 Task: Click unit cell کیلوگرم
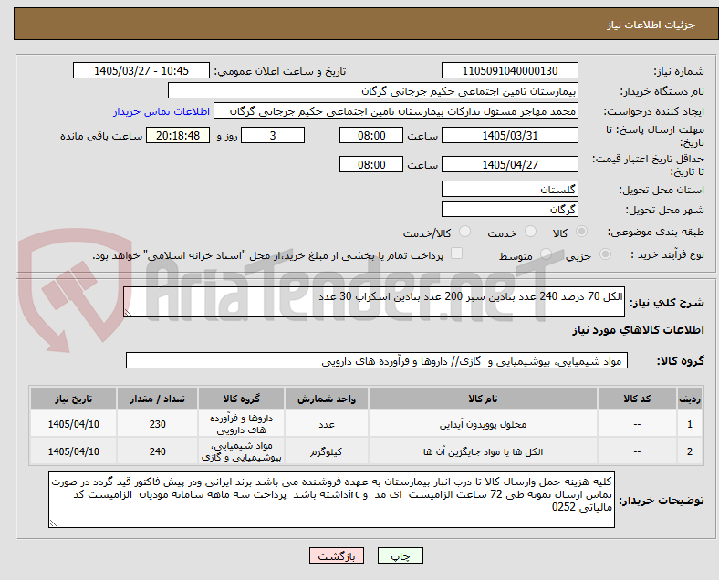click(327, 451)
